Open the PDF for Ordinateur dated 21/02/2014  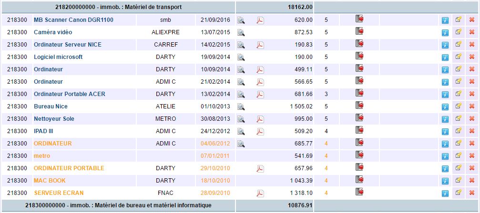(x=260, y=82)
